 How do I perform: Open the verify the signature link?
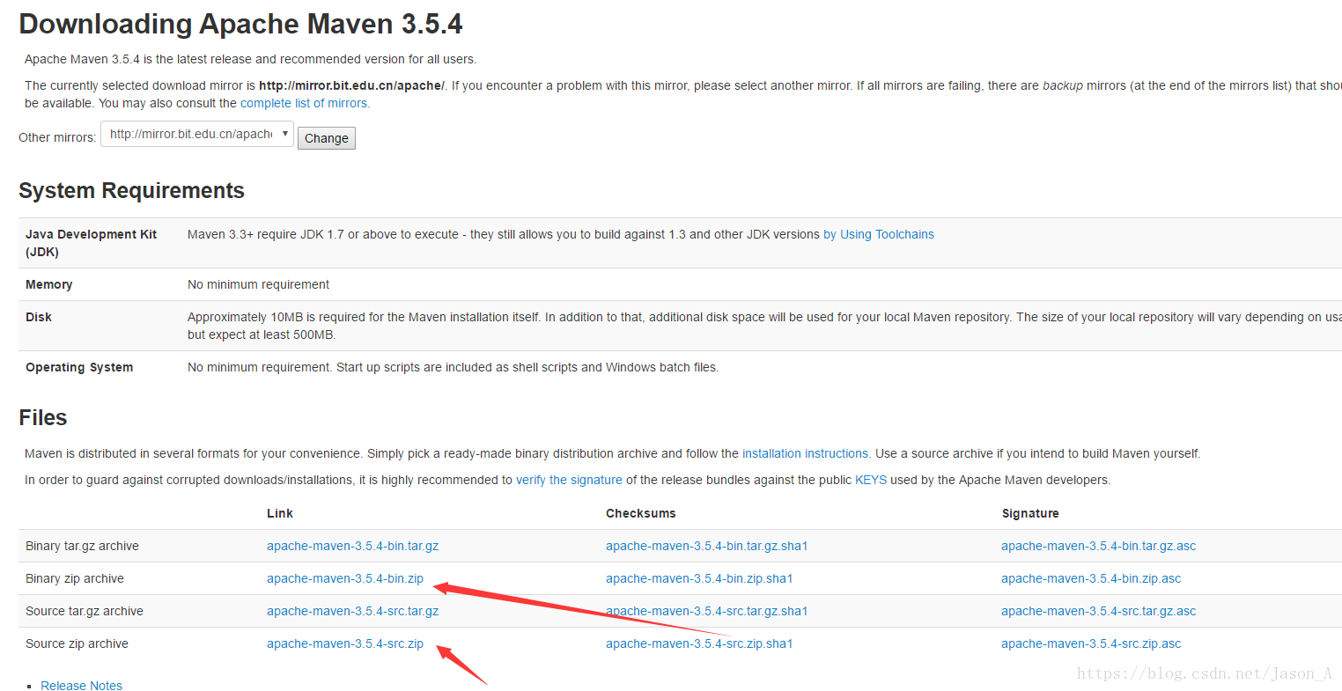tap(569, 480)
